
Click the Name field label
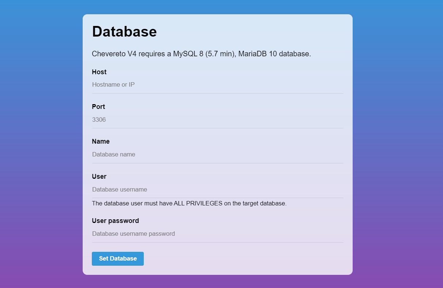[101, 141]
